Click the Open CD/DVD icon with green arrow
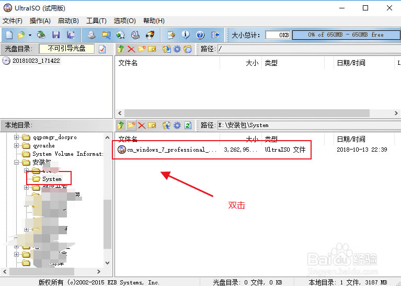The image size is (401, 286). click(x=41, y=35)
